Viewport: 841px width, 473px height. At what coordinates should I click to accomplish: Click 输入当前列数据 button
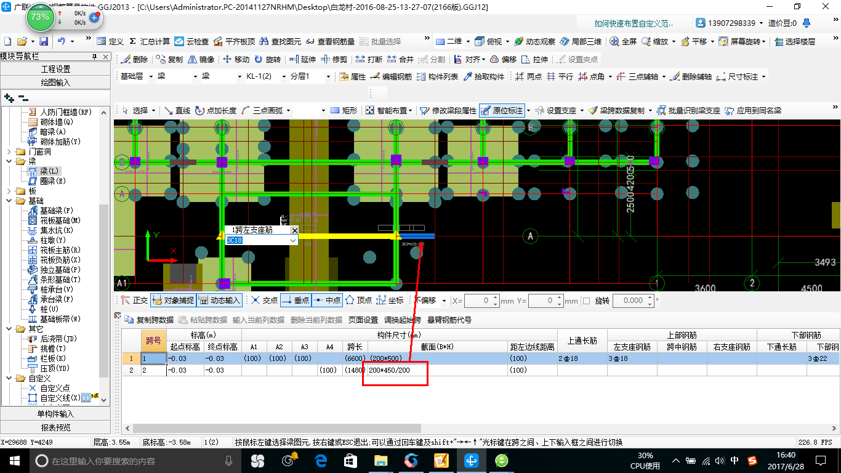click(x=258, y=320)
